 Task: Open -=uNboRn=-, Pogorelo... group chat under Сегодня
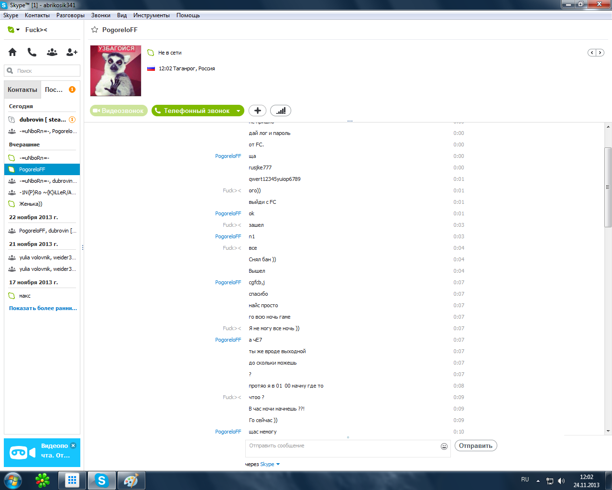[42, 131]
